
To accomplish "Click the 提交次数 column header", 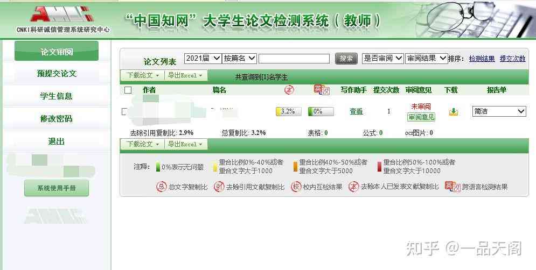I will (386, 90).
